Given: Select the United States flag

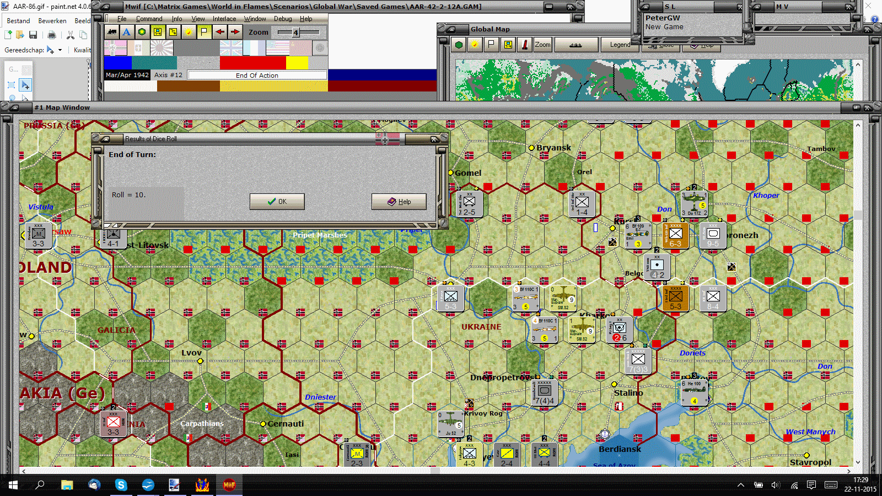Looking at the screenshot, I should [x=277, y=48].
